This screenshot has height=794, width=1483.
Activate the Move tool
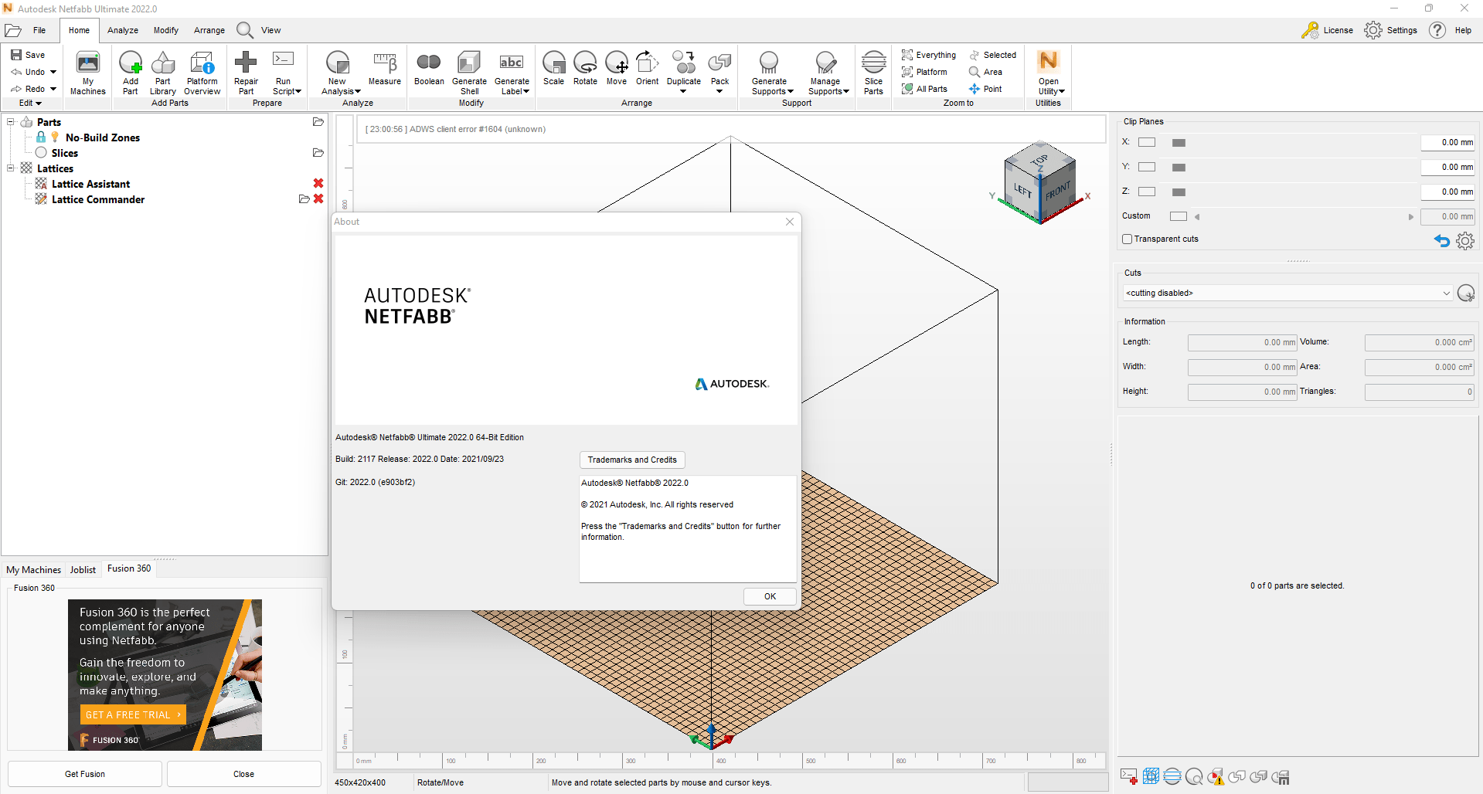click(x=617, y=69)
